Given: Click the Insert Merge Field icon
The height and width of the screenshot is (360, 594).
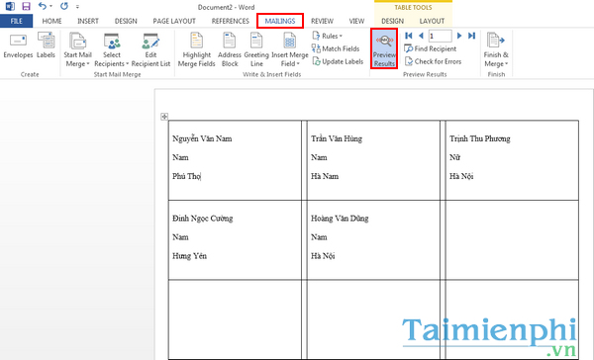Looking at the screenshot, I should pyautogui.click(x=290, y=41).
